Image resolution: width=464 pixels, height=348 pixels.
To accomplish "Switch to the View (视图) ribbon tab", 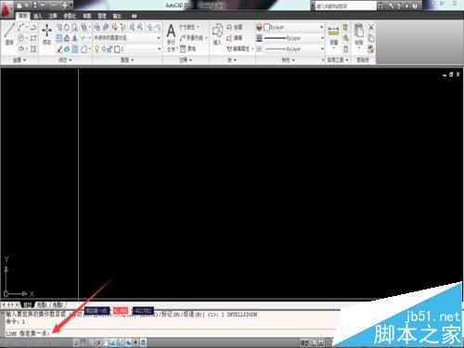I will [87, 16].
